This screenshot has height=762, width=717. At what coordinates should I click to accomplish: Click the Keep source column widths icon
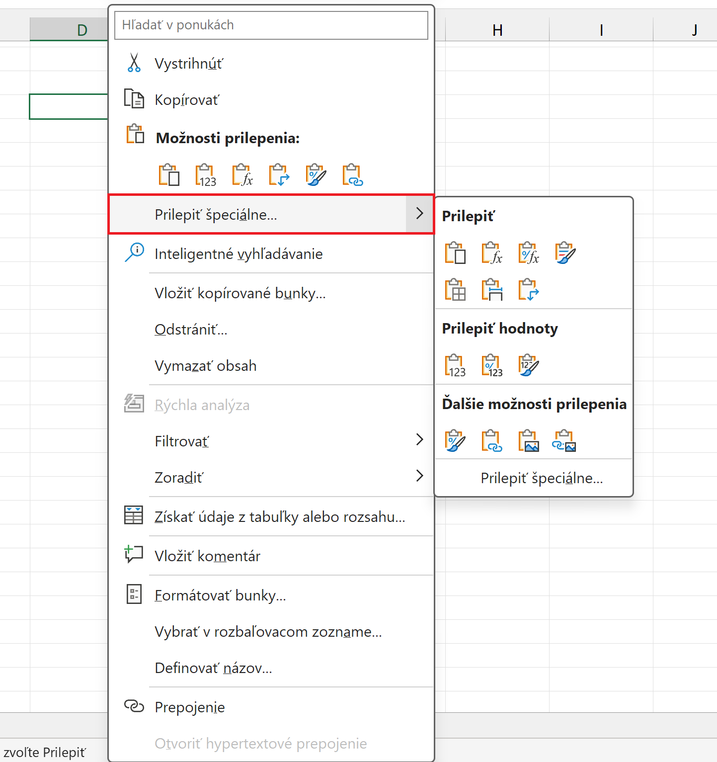coord(492,290)
